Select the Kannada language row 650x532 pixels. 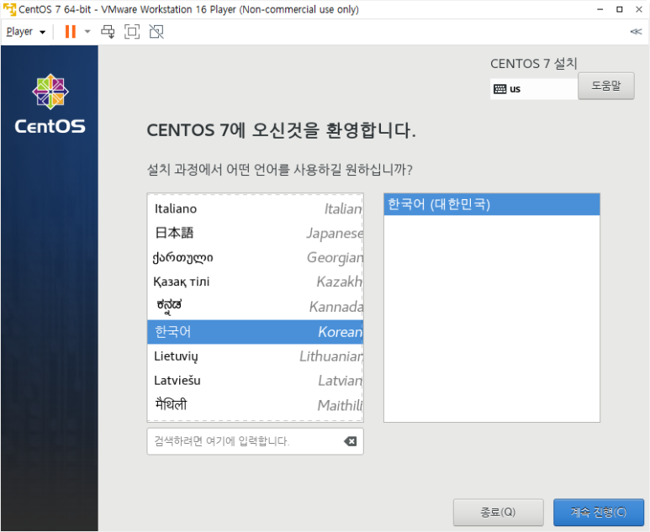[255, 307]
